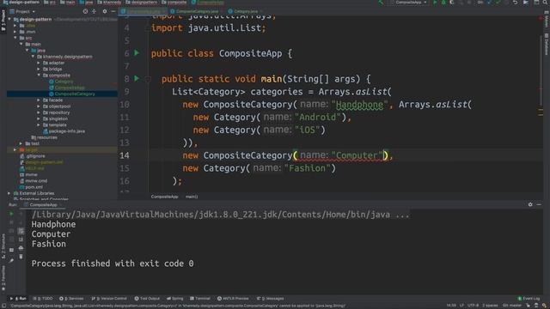Open Search Everywhere magnifier icon
Viewport: 550px width, 309px height.
(546, 3)
